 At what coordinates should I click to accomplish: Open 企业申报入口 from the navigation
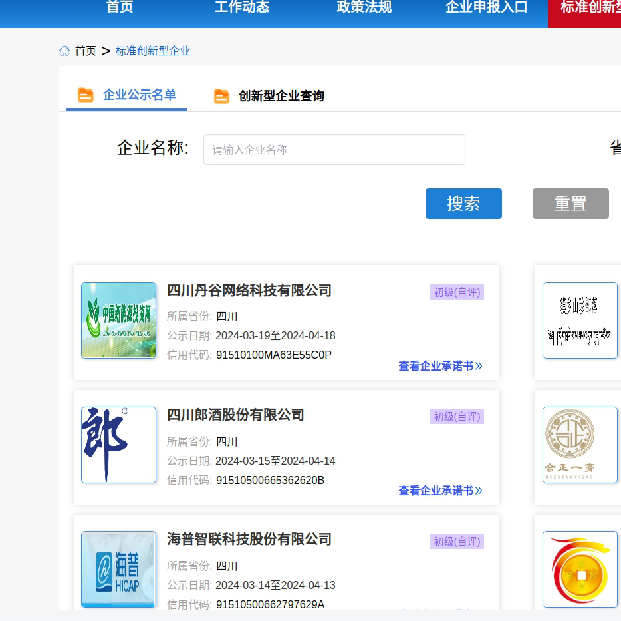[x=485, y=7]
